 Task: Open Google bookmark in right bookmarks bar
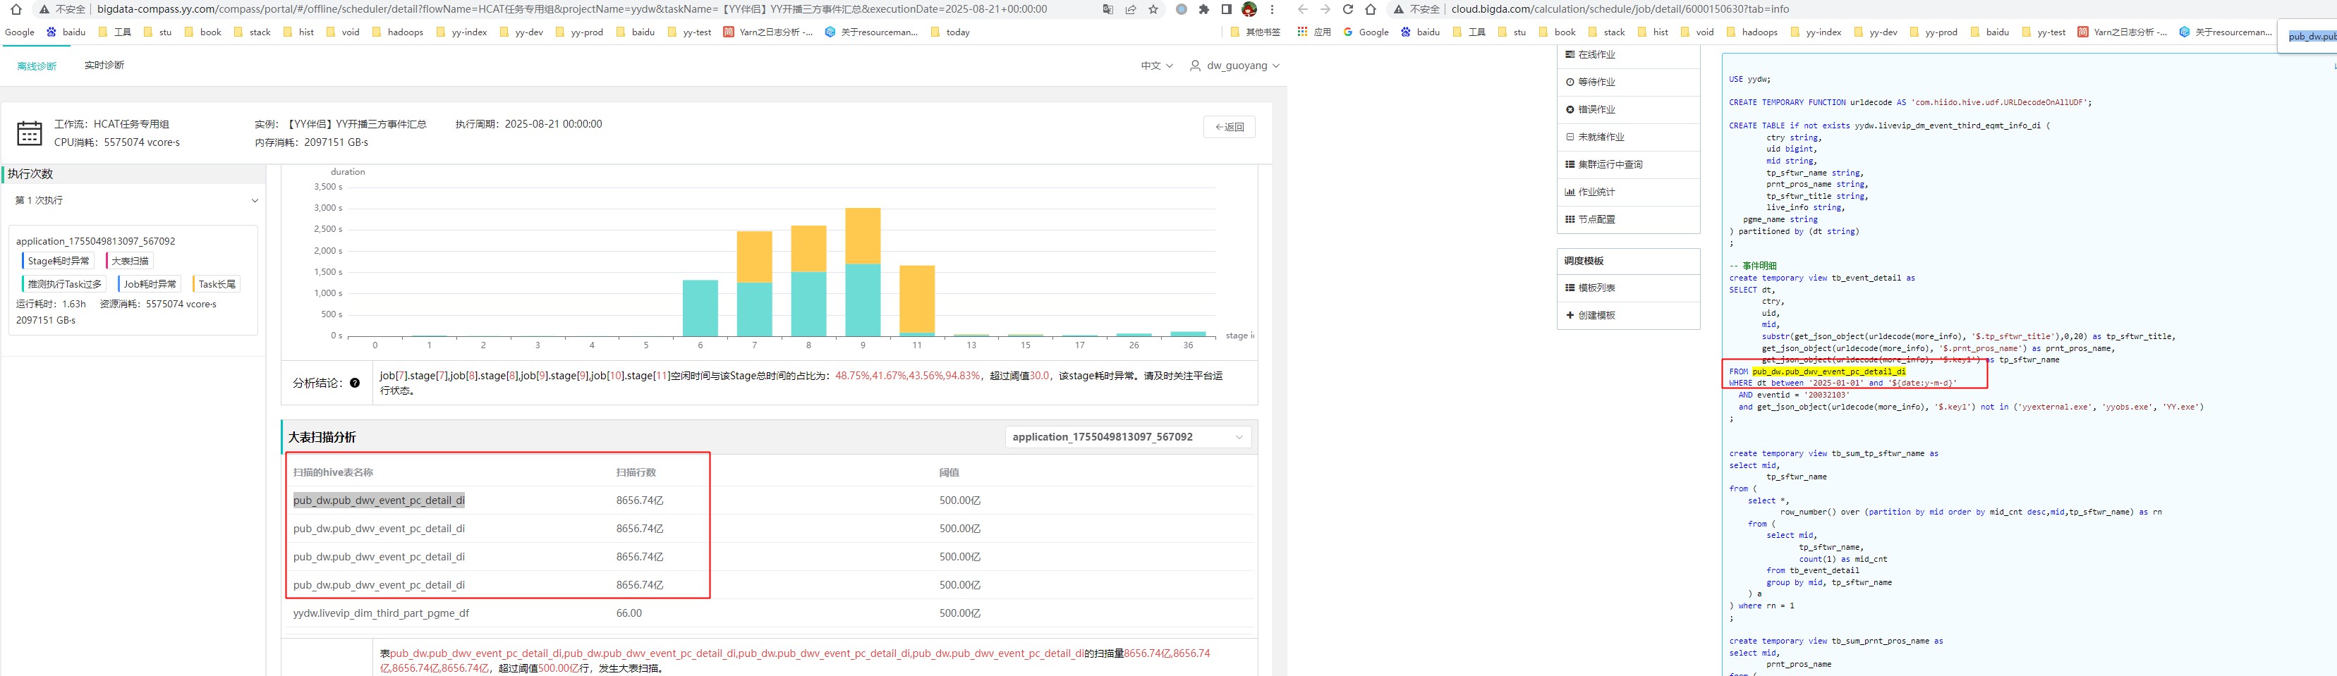(1366, 32)
